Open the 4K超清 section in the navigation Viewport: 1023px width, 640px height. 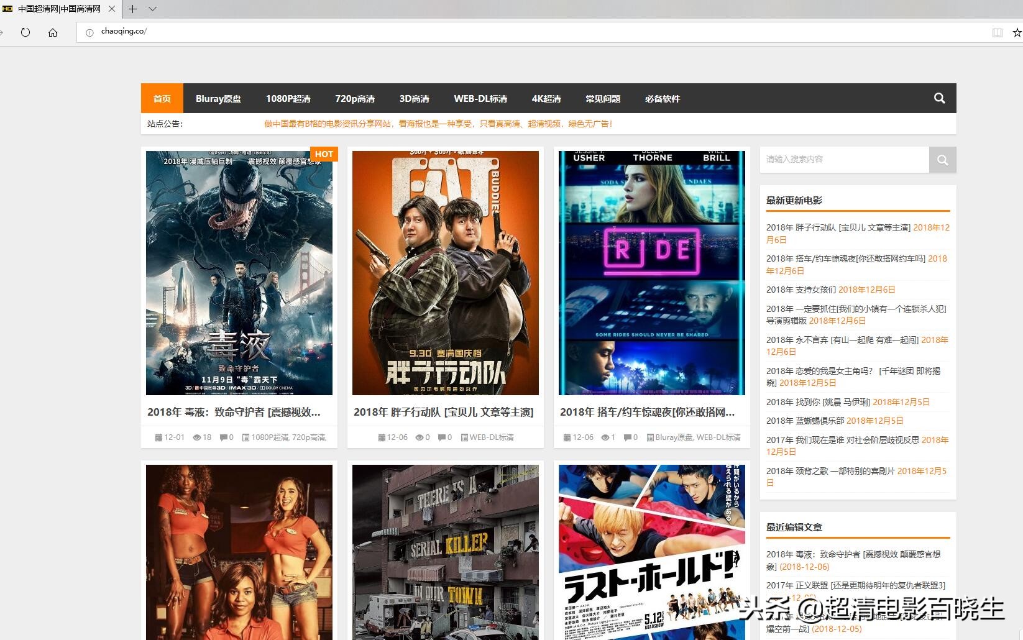coord(545,98)
